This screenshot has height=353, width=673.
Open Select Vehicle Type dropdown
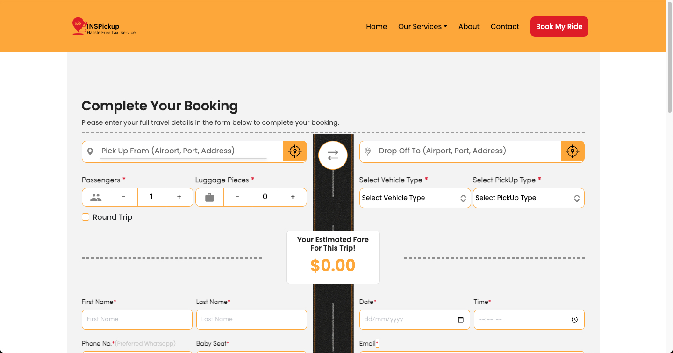(415, 198)
